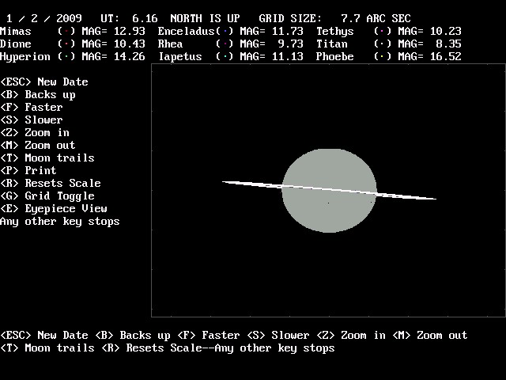
Task: Click <R> Resets Scale in left list
Action: point(51,183)
